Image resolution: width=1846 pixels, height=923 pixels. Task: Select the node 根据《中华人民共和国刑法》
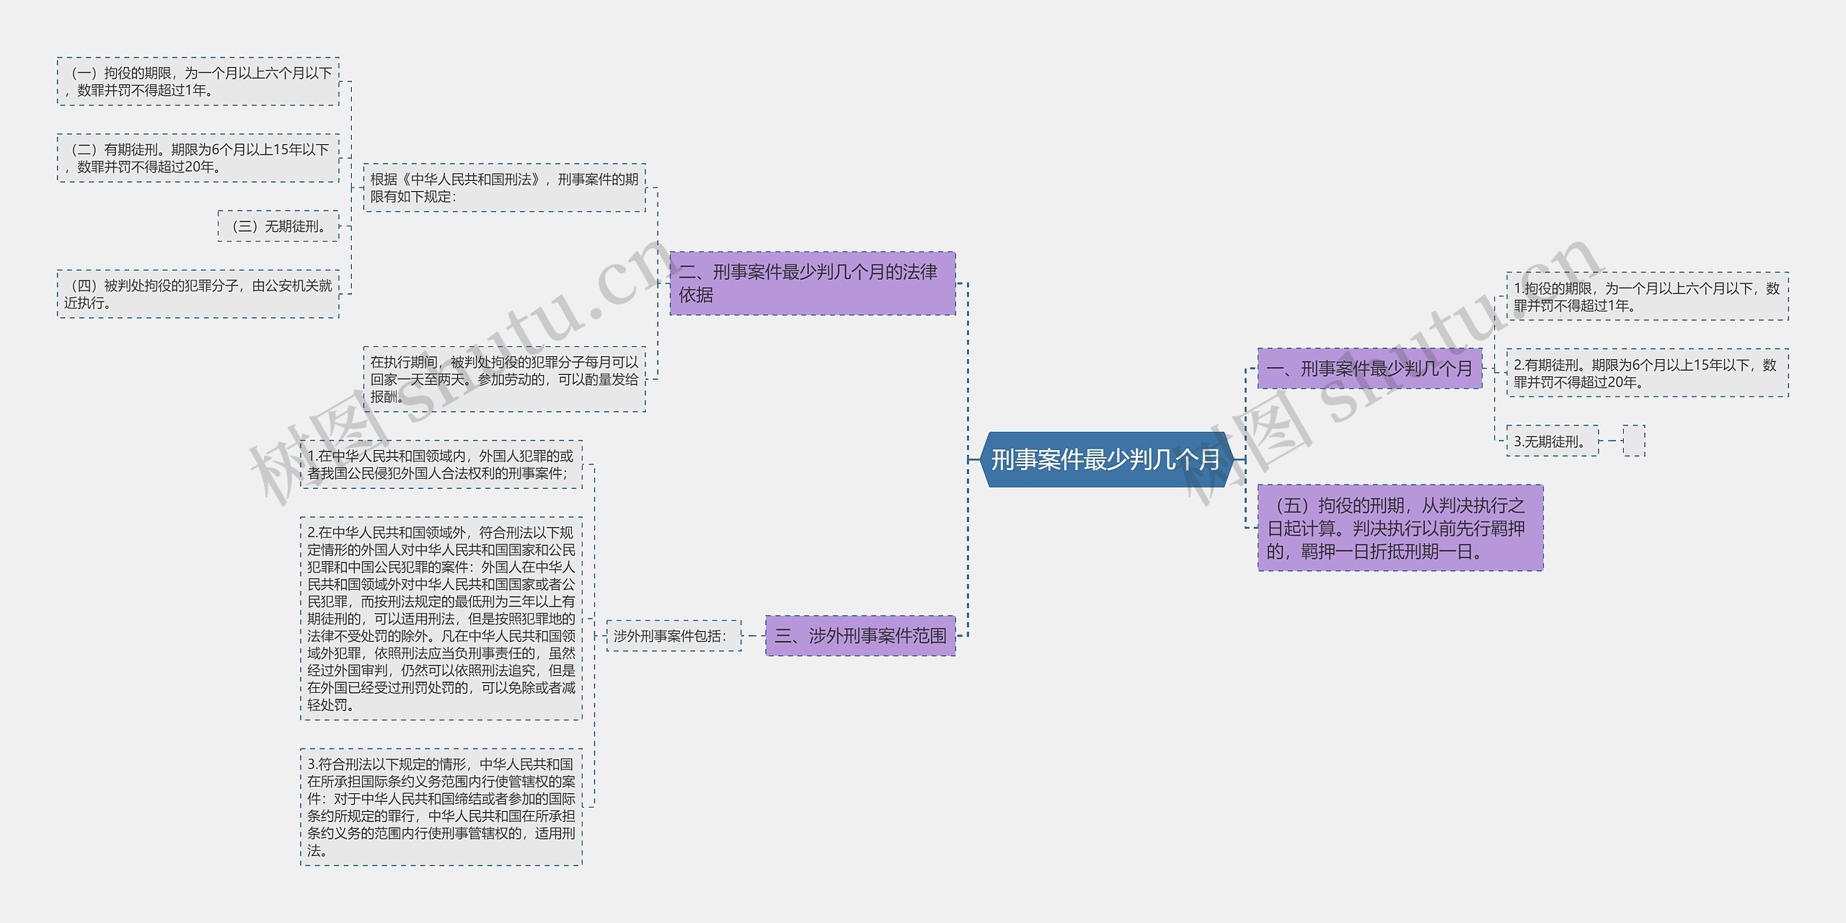click(504, 187)
